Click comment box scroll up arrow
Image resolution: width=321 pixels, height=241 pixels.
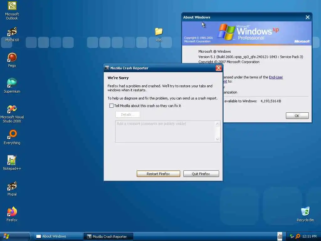[x=218, y=124]
